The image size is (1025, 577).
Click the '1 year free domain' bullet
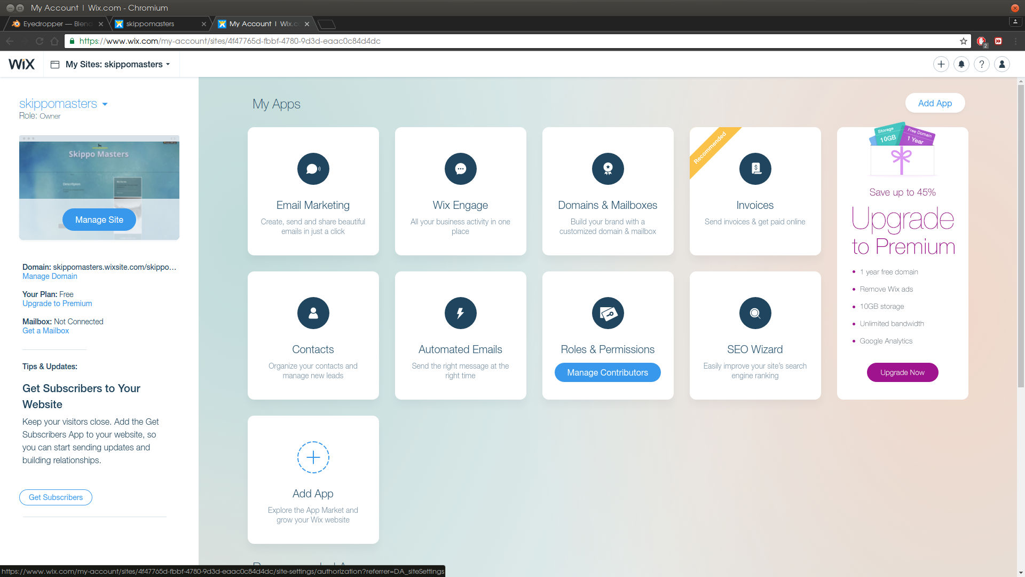[x=889, y=272]
